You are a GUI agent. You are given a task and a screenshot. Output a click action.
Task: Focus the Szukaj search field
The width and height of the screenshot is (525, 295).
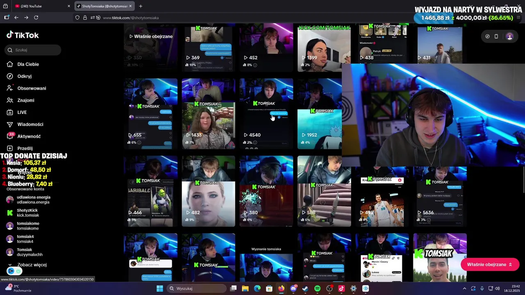(x=33, y=50)
